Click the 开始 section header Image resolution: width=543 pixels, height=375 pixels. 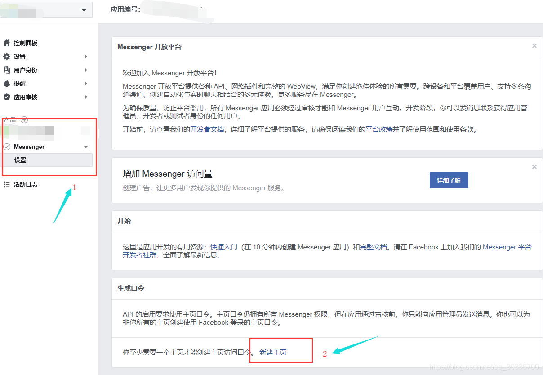click(x=124, y=221)
